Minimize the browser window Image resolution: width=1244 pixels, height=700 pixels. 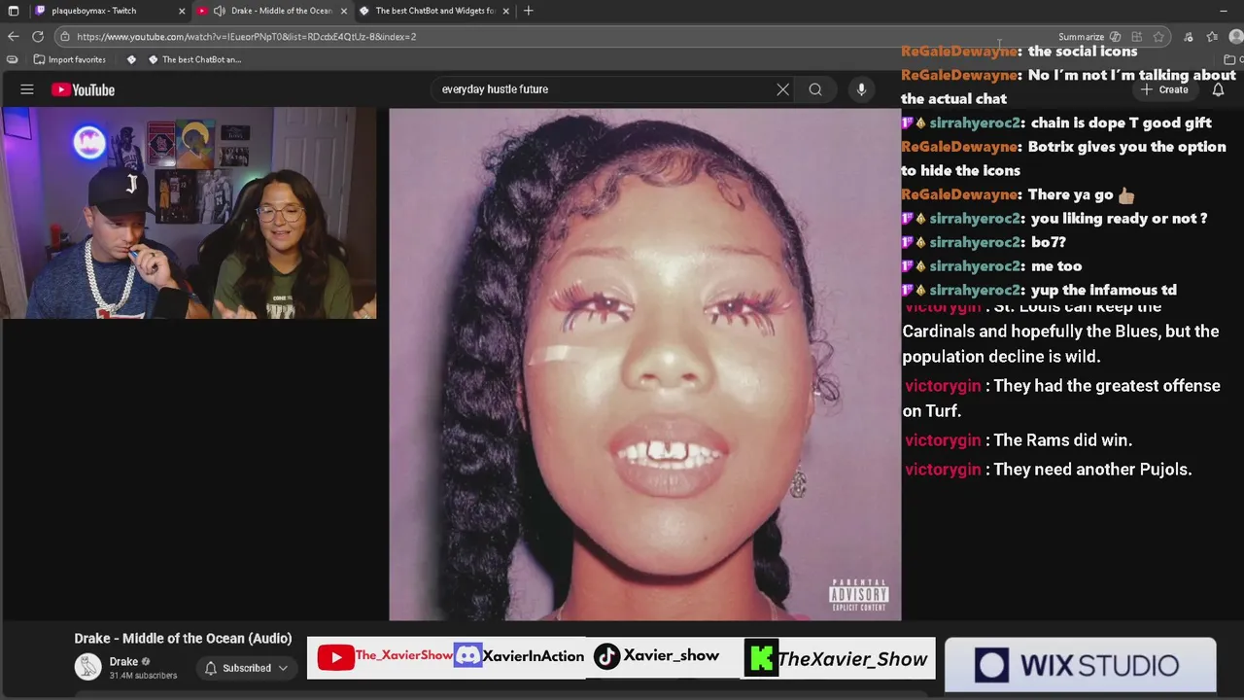point(1223,11)
